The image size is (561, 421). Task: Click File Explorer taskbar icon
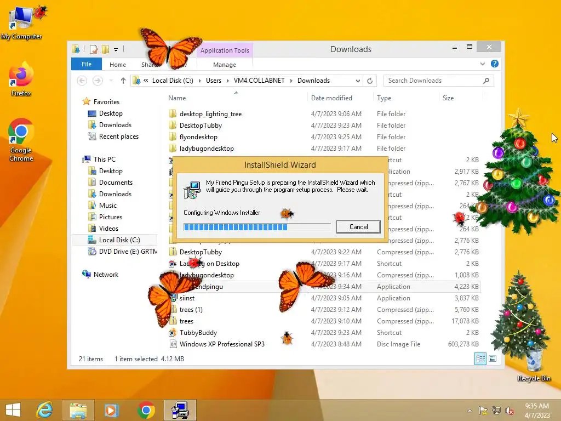click(78, 410)
